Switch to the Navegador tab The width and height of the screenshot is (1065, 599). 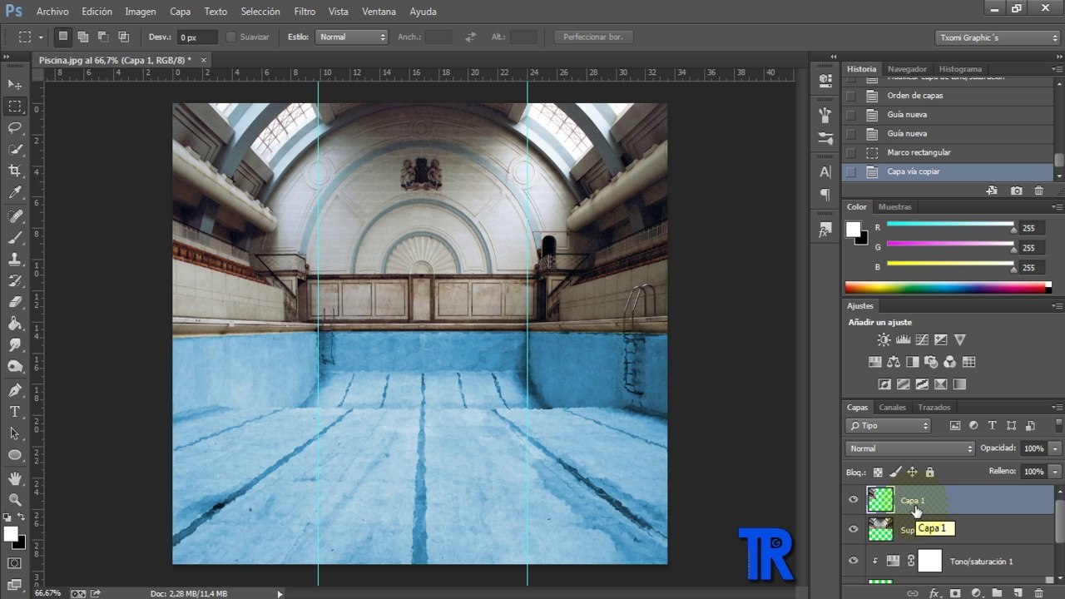[907, 69]
